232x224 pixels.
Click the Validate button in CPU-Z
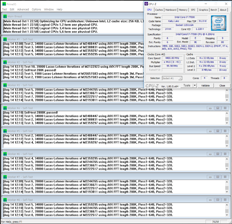click(x=205, y=85)
